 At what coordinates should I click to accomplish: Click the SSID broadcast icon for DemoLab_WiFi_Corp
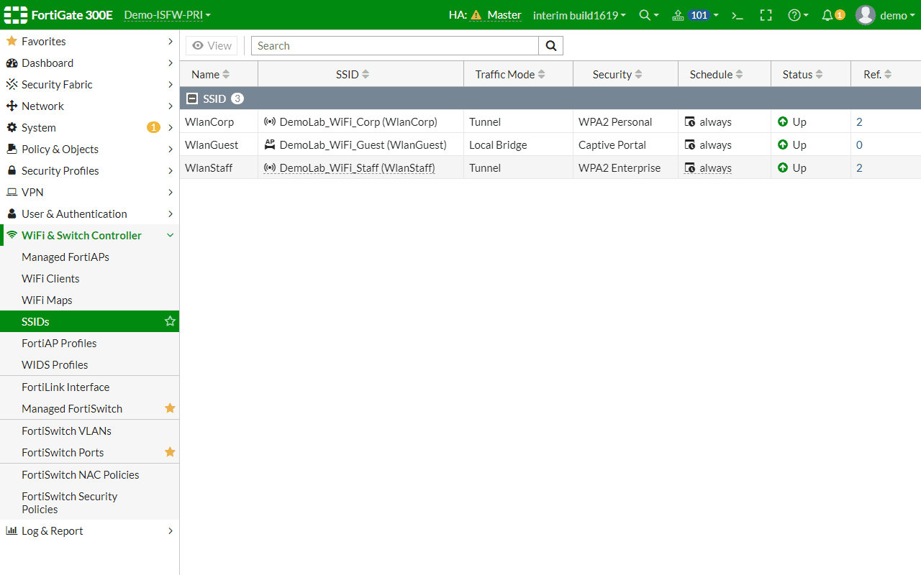(270, 122)
